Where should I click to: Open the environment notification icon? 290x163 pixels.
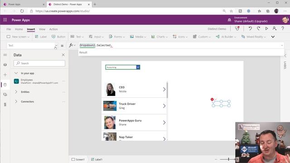tap(229, 20)
